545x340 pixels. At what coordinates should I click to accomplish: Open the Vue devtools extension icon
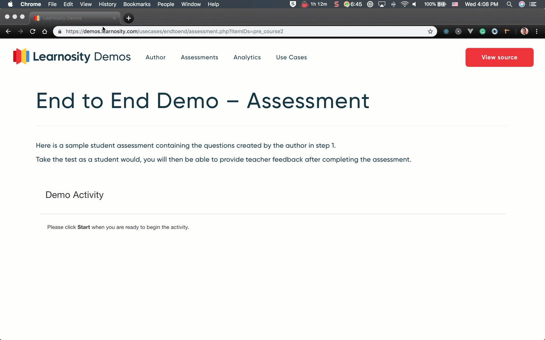point(470,31)
